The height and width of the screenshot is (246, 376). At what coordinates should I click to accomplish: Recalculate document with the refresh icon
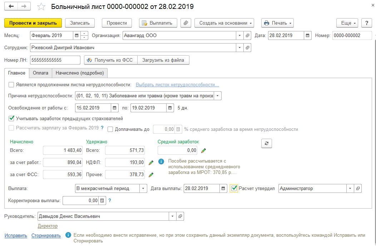click(x=266, y=143)
